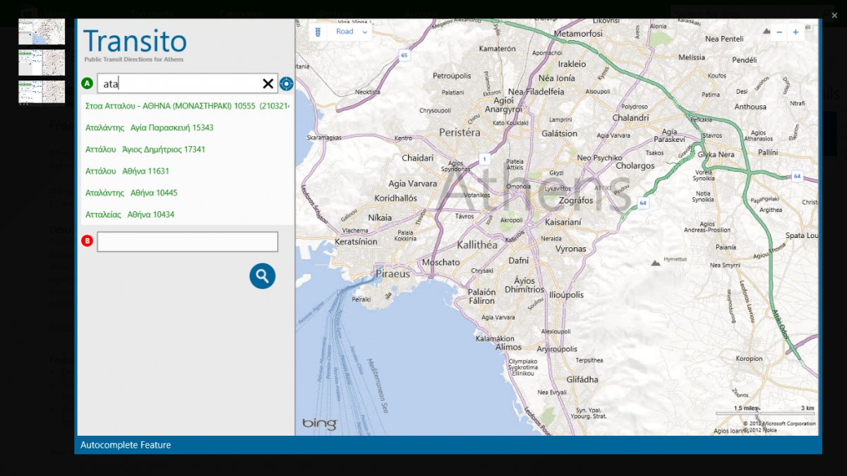Click the Microsoft Corporation copyright text
Image resolution: width=847 pixels, height=476 pixels.
[x=779, y=424]
